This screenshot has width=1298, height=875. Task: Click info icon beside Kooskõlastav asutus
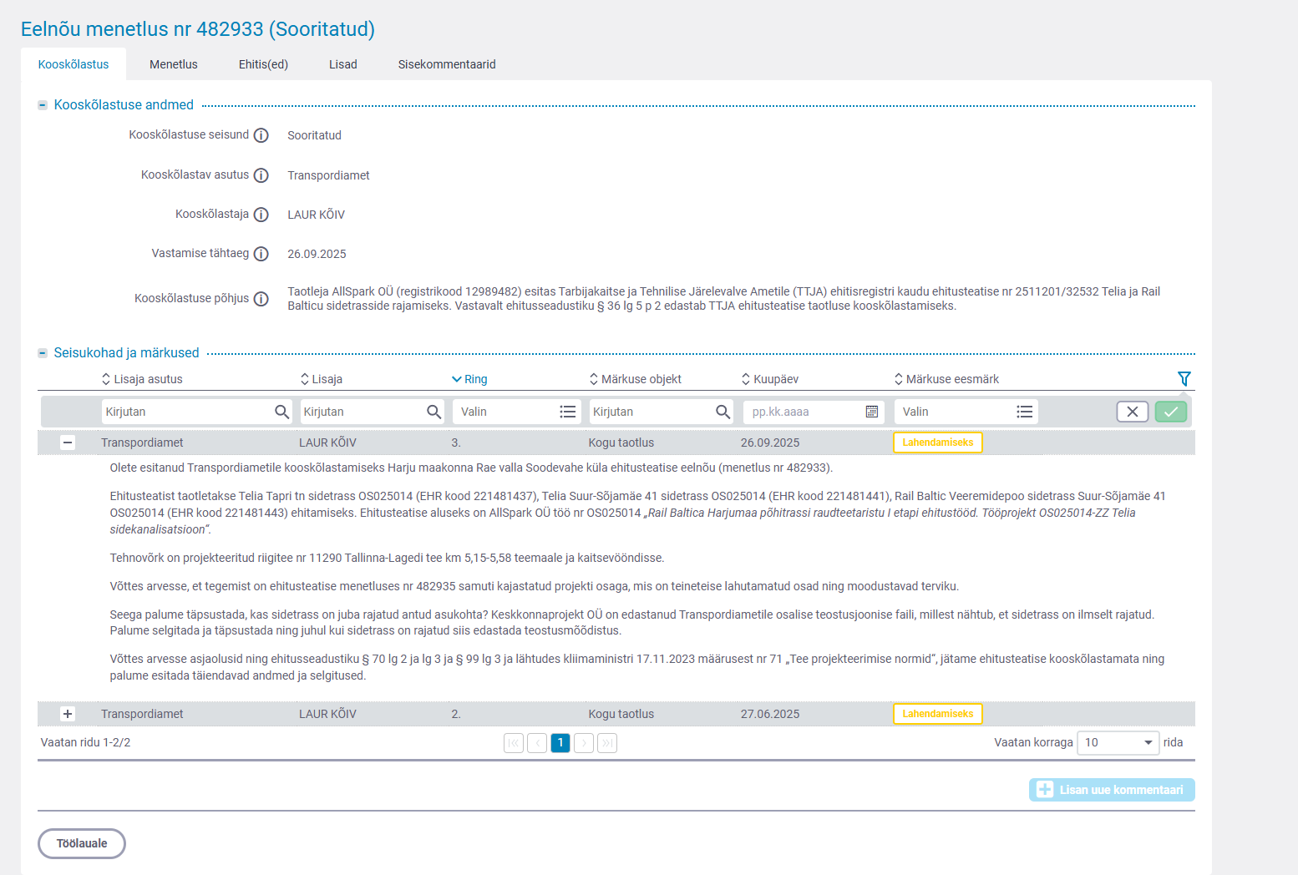pyautogui.click(x=261, y=175)
